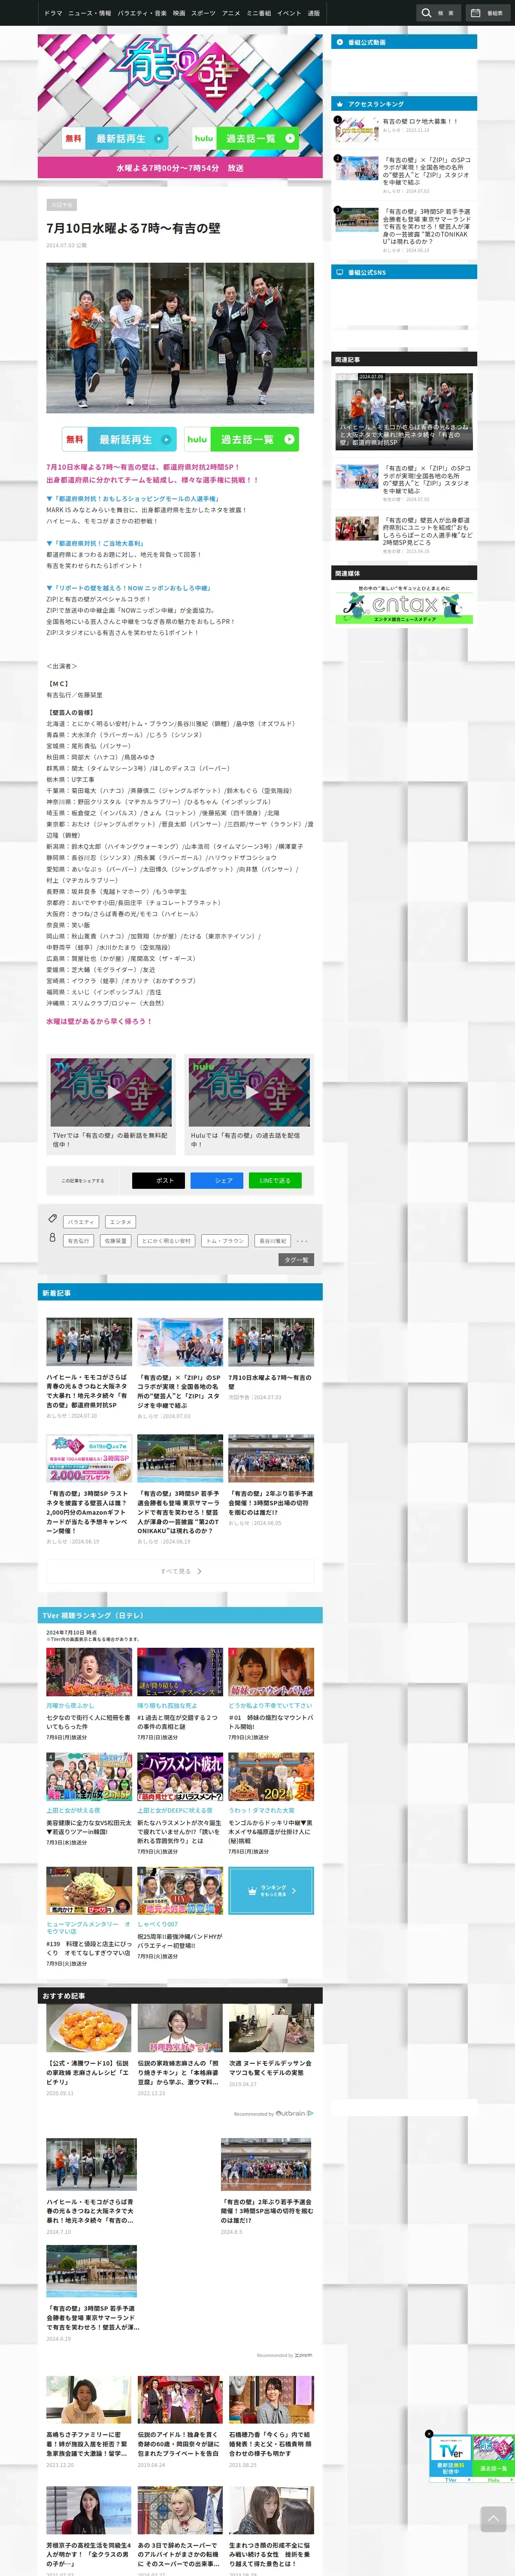This screenshot has height=2576, width=515.
Task: Open the 映画 menu item
Action: click(x=179, y=13)
